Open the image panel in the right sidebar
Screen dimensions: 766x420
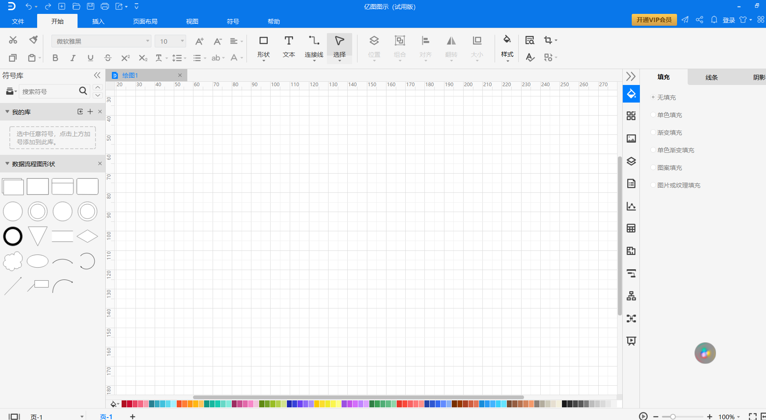click(x=631, y=139)
